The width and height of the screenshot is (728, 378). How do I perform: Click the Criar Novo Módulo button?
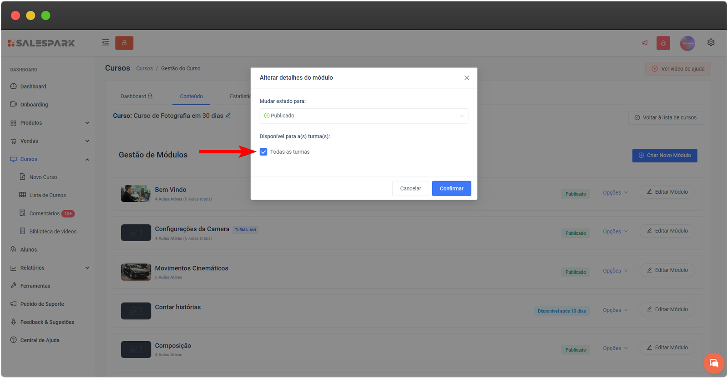[x=664, y=156]
